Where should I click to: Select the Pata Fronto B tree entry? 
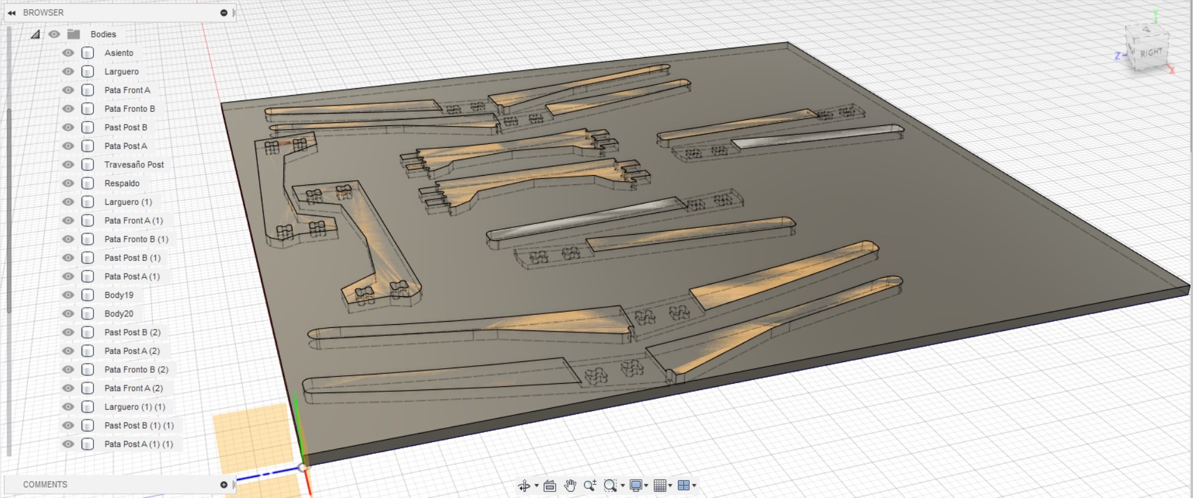tap(129, 109)
